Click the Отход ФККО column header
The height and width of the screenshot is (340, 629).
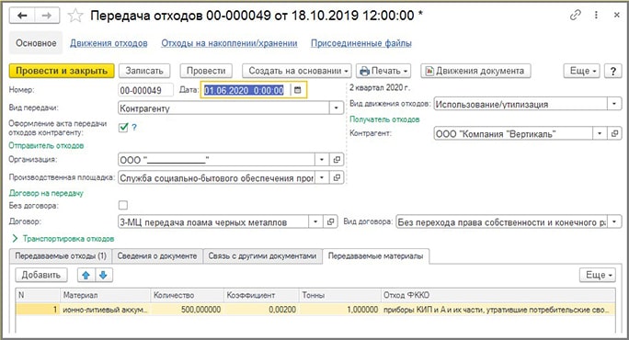coord(497,295)
